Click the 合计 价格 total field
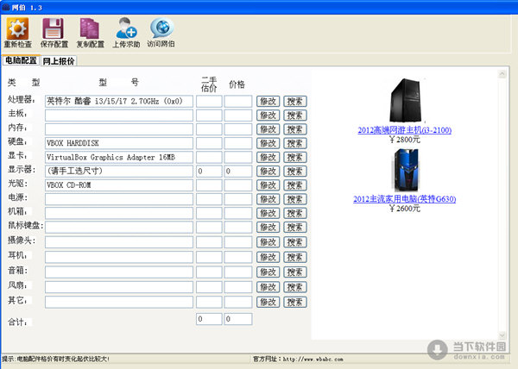 (x=238, y=319)
